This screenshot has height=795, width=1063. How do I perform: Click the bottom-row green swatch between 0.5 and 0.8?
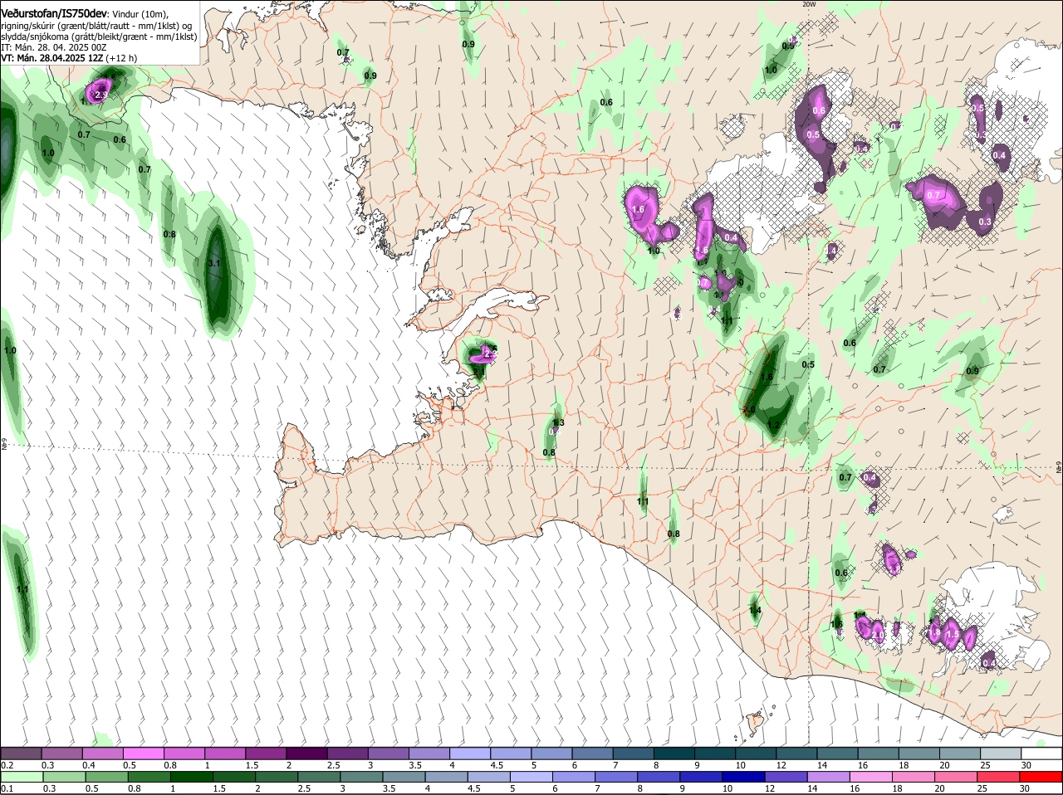click(107, 777)
